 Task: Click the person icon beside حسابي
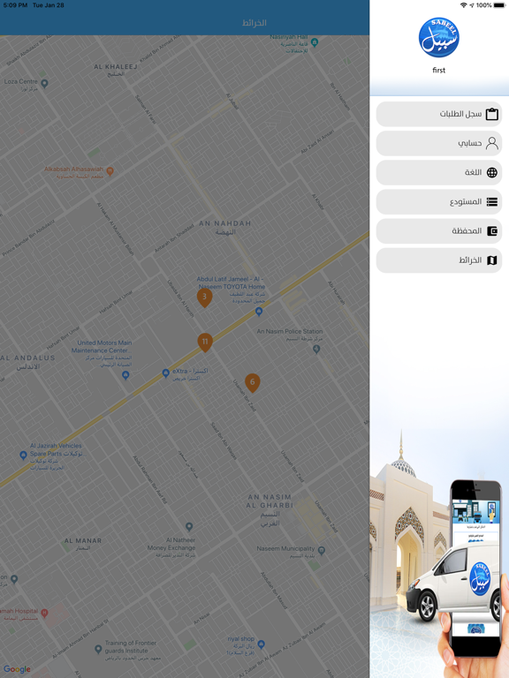[x=491, y=143]
